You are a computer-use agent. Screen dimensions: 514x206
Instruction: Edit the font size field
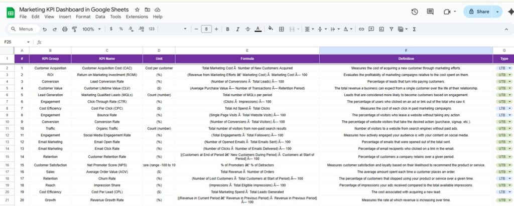[206, 29]
